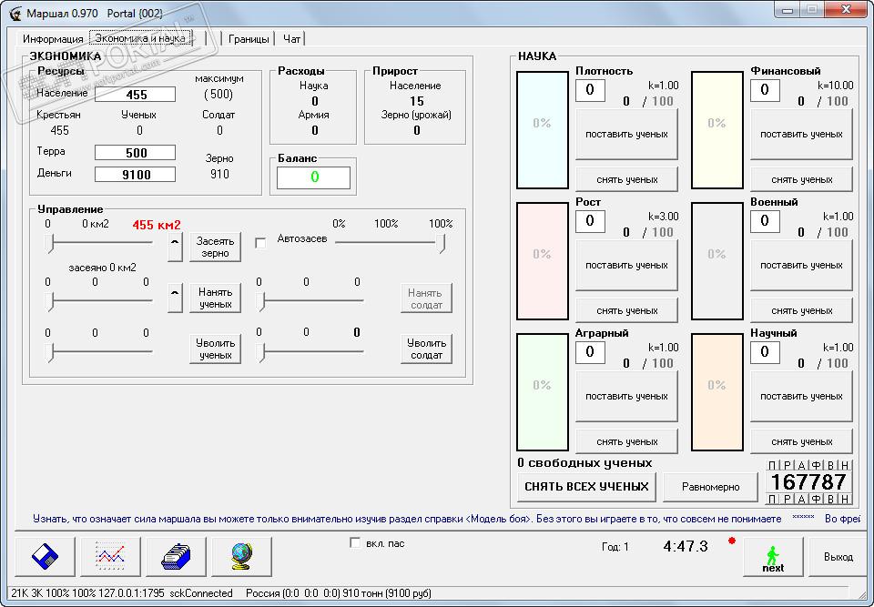Click the Деньги field showing 9100
The width and height of the screenshot is (874, 607).
tap(136, 175)
